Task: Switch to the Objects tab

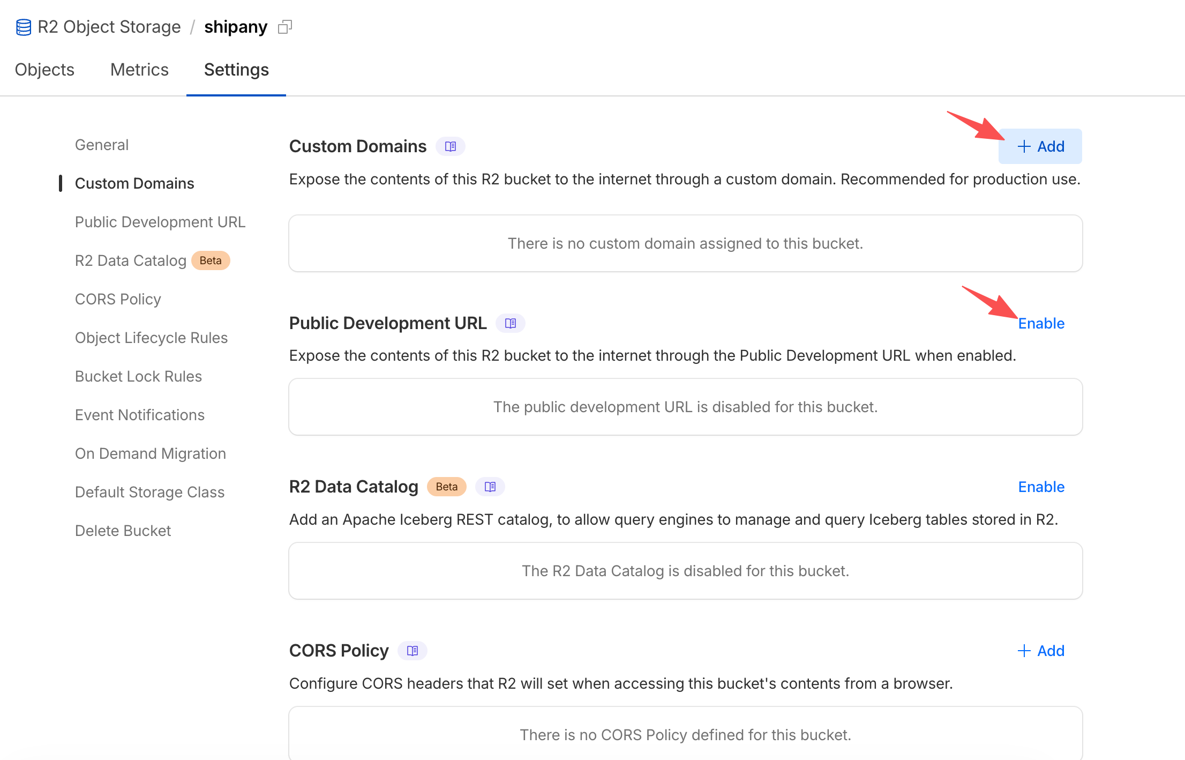Action: [44, 70]
